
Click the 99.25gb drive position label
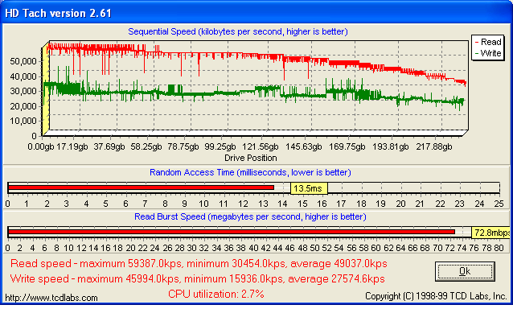point(220,146)
